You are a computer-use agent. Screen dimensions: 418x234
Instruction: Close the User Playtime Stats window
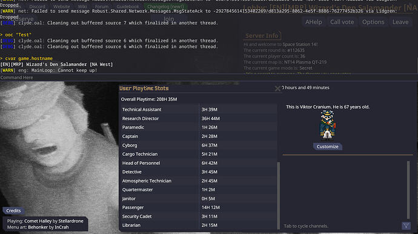click(277, 89)
